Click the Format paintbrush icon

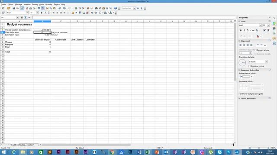[x=60, y=8]
